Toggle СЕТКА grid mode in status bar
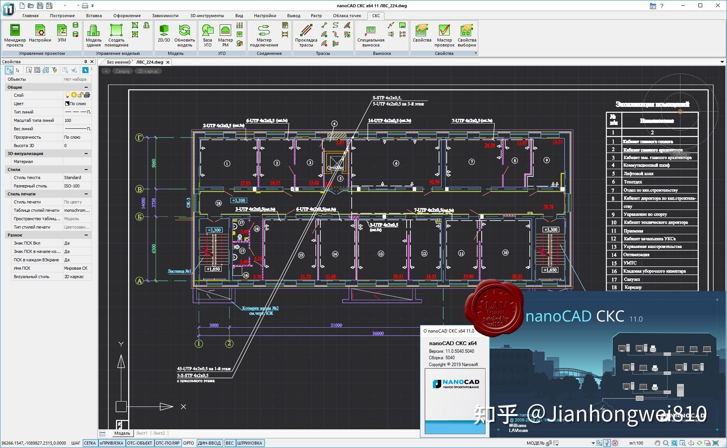Image resolution: width=727 pixels, height=448 pixels. 90,443
